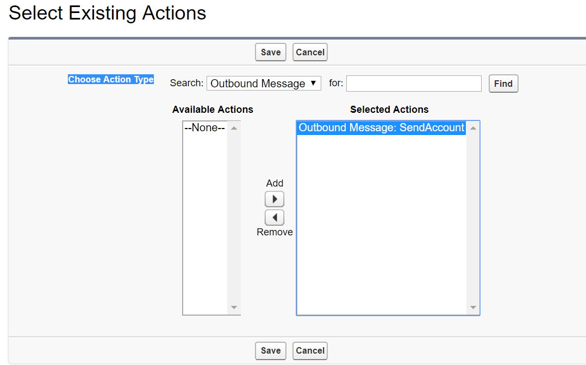
Task: Click the down scroll arrow of Available Actions
Action: pyautogui.click(x=234, y=307)
